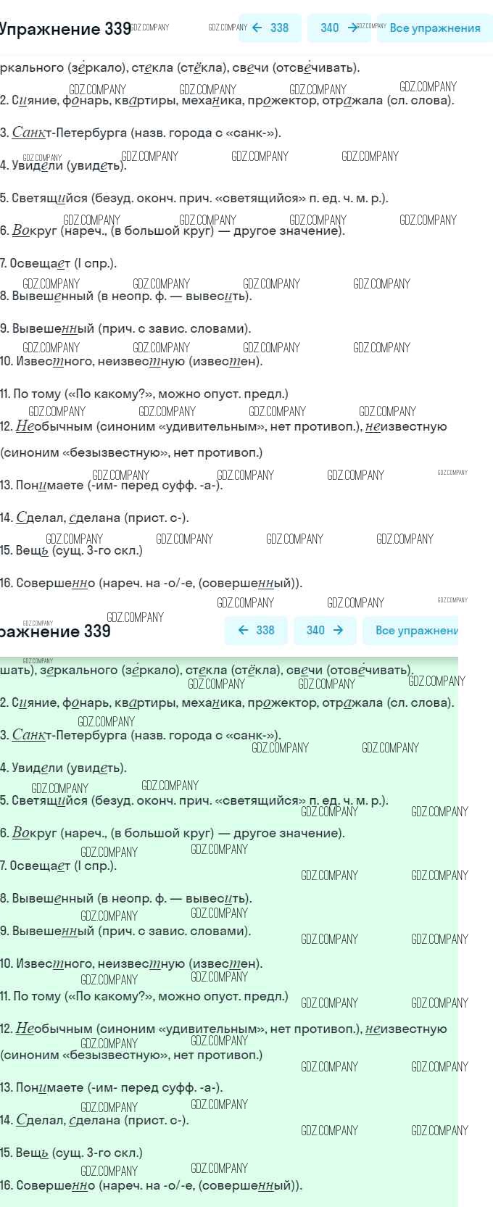Click answer 9 'Вывешенный' in the white section
Viewport: 493px width, 1207px height.
click(125, 328)
